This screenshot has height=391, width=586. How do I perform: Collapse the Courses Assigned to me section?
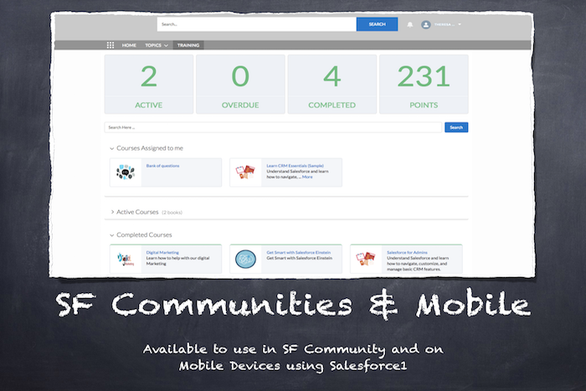(x=112, y=148)
